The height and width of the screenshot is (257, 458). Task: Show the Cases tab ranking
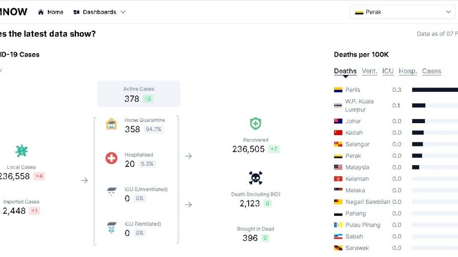(431, 71)
